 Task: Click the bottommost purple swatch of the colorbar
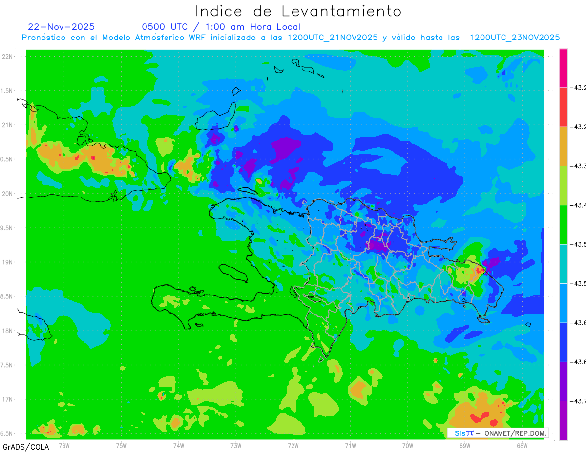[x=563, y=420]
